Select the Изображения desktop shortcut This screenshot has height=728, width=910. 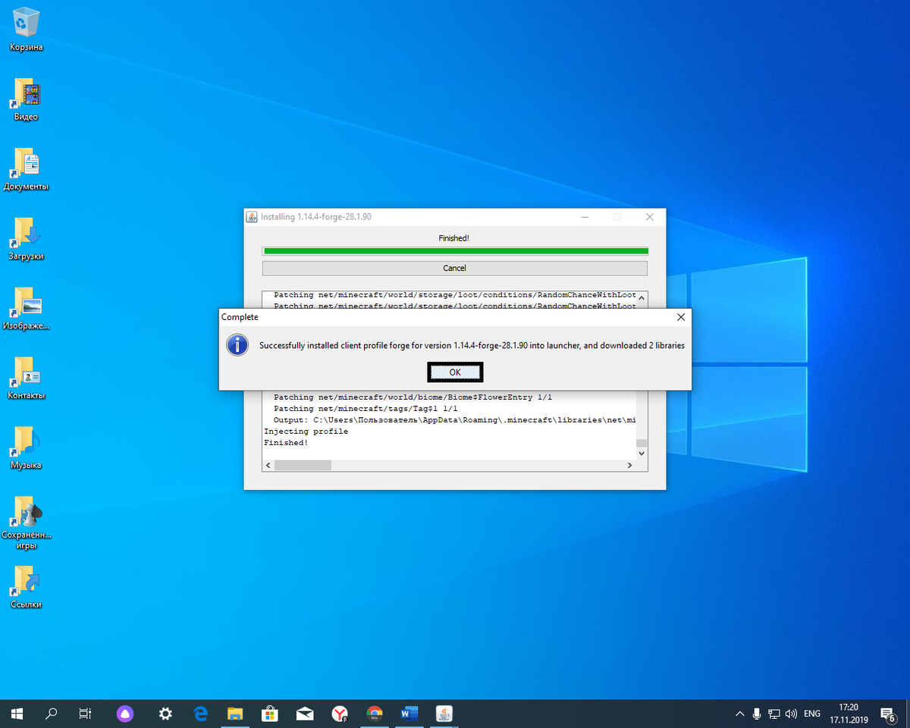click(26, 309)
